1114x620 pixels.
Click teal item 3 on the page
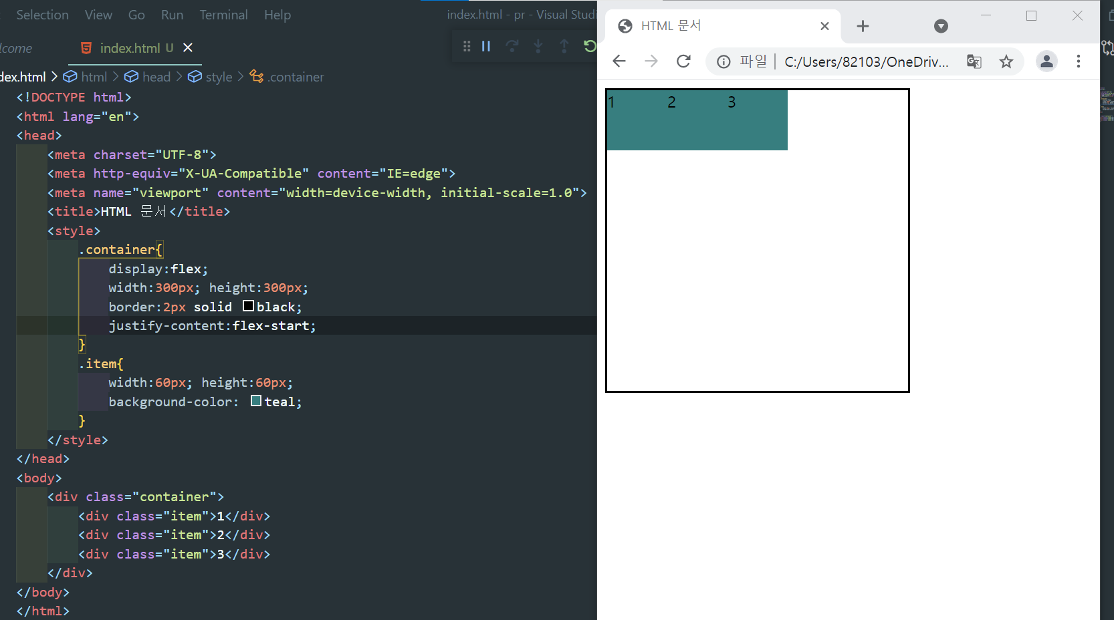click(758, 120)
